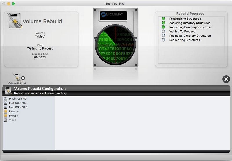232x161 pixels.
Task: Click the Macintosh HD disk icon
Action: (6, 99)
